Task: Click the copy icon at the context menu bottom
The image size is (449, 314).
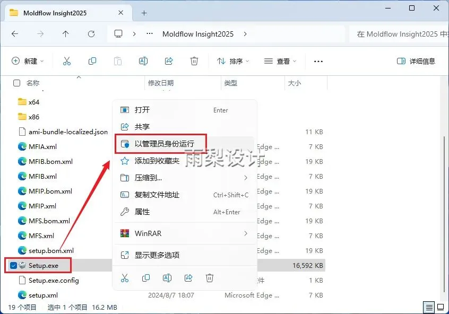Action: click(146, 278)
